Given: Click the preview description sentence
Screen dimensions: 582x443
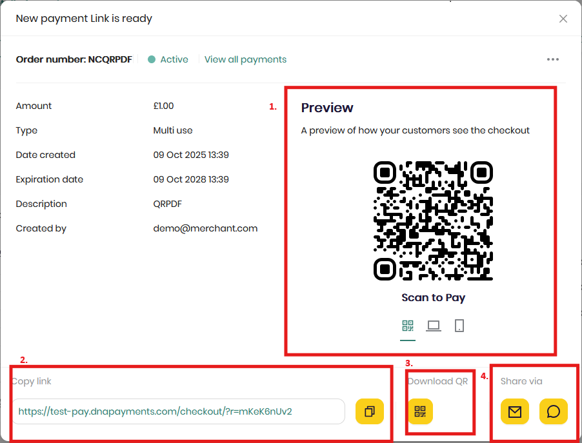Looking at the screenshot, I should (415, 130).
